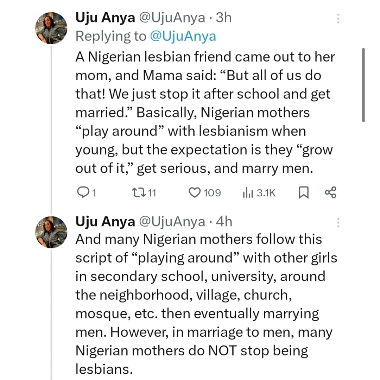Image resolution: width=380 pixels, height=380 pixels.
Task: Click the retweet count 11
Action: tap(152, 193)
